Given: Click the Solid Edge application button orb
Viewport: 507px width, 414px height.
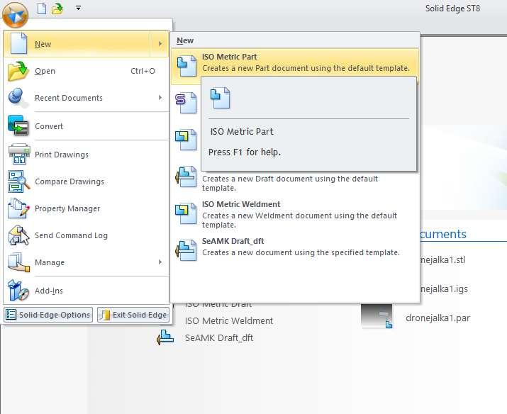Looking at the screenshot, I should pyautogui.click(x=15, y=15).
